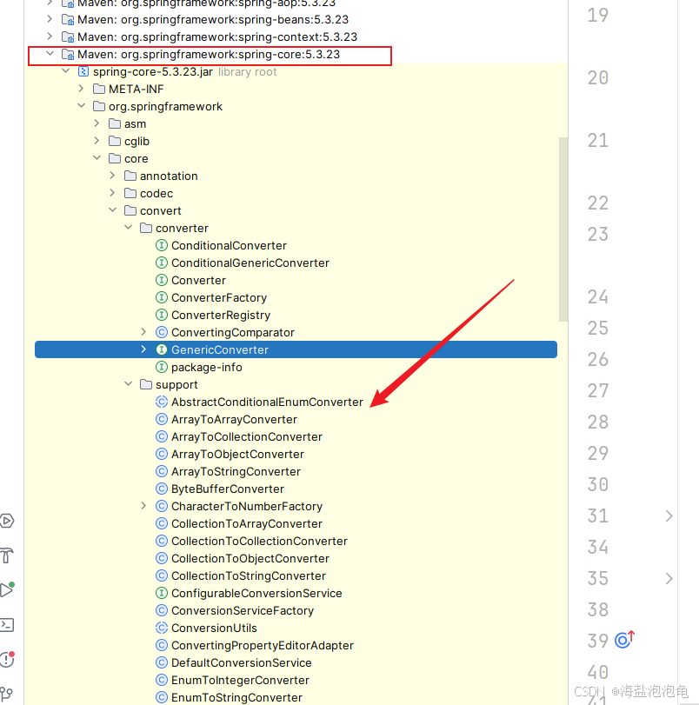Click the library root icon of spring-core jar
Viewport: 699px width, 705px height.
(x=83, y=71)
